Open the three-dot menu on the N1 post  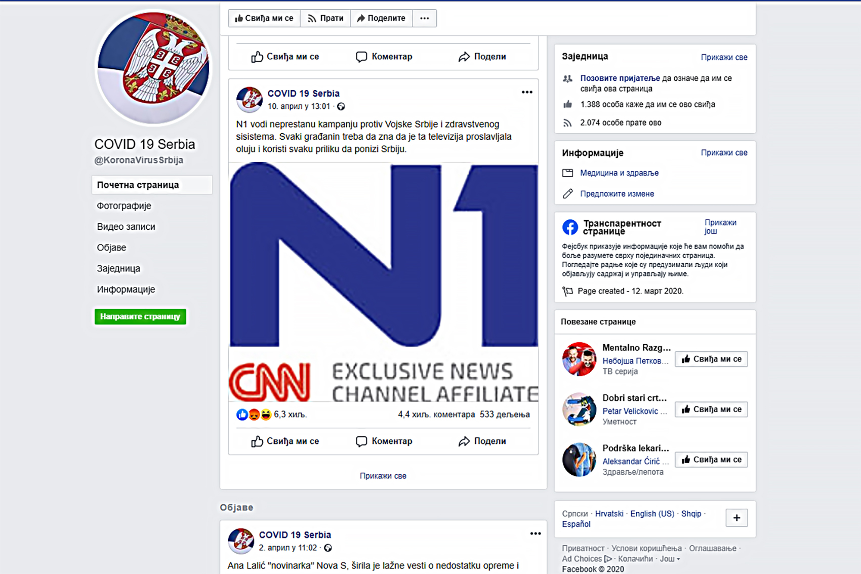pos(527,92)
